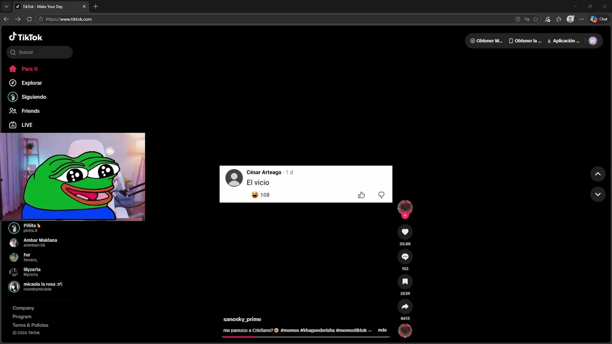The image size is (612, 344).
Task: Expand the Program footer section
Action: [22, 317]
